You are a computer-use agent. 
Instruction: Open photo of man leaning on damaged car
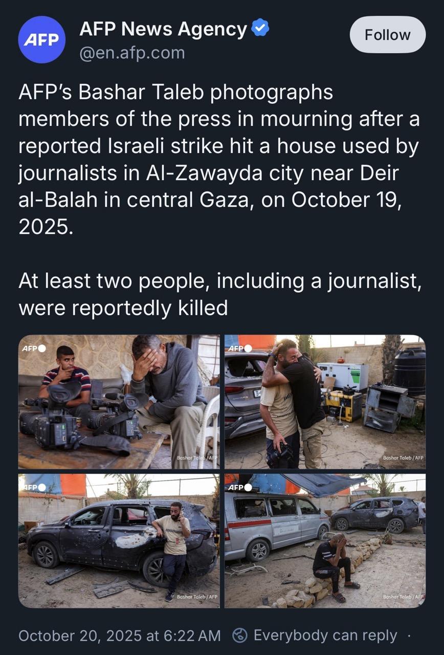(119, 541)
